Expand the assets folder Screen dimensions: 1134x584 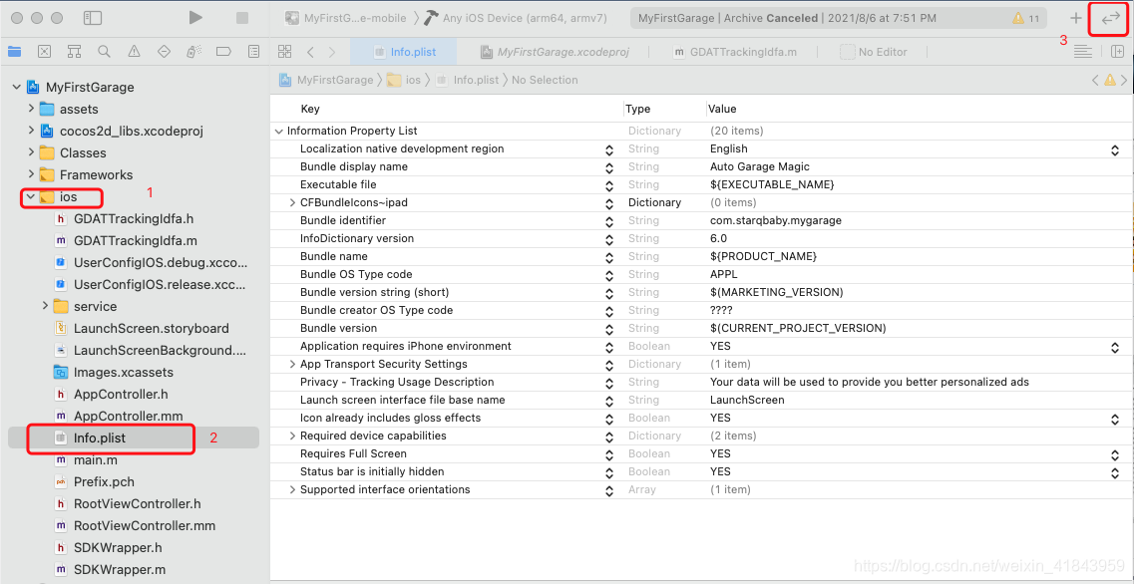pyautogui.click(x=30, y=109)
